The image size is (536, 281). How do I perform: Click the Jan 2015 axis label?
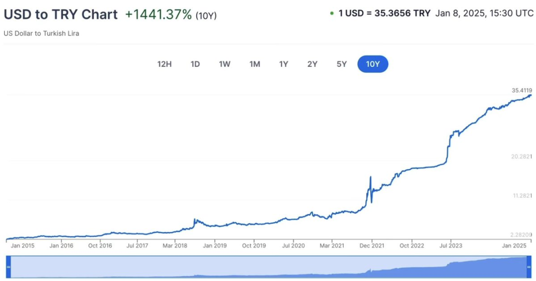pos(22,245)
